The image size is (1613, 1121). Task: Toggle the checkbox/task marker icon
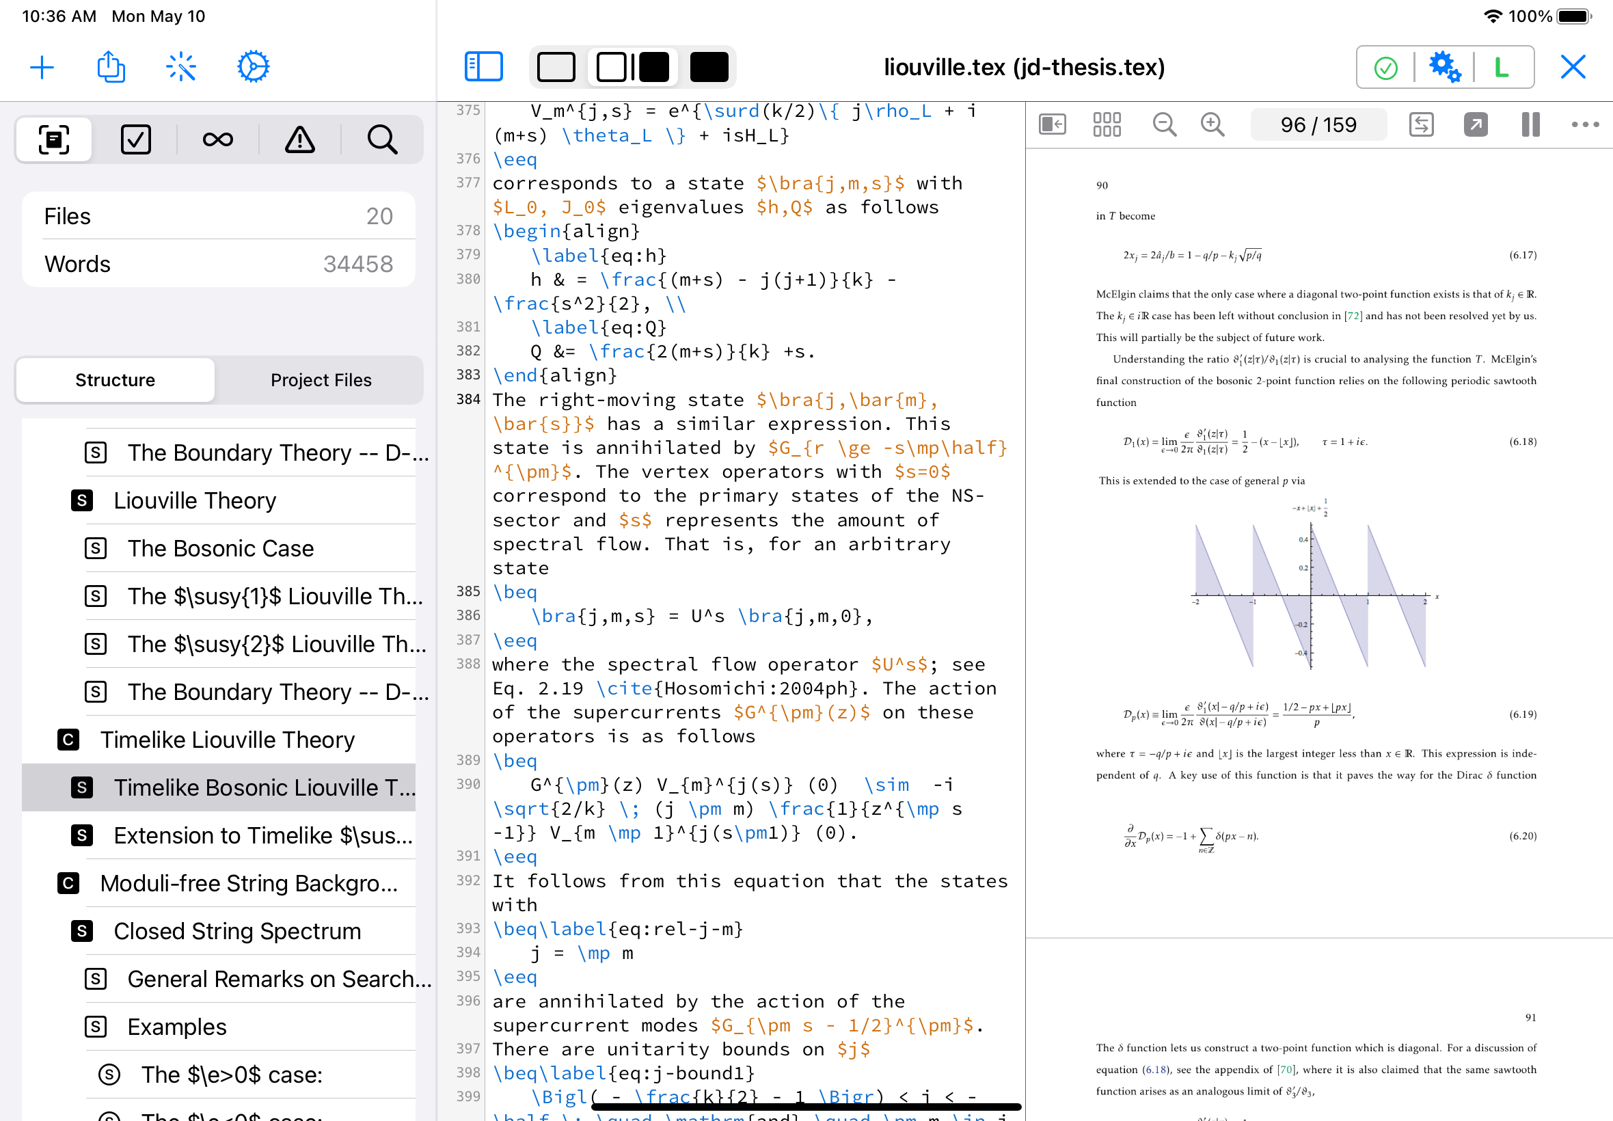(x=135, y=139)
